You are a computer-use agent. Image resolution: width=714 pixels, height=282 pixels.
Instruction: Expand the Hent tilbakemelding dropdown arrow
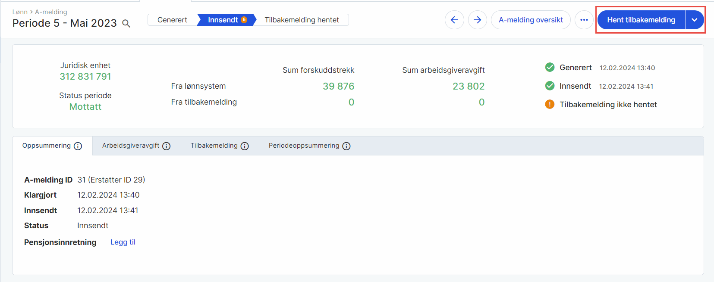tap(694, 20)
